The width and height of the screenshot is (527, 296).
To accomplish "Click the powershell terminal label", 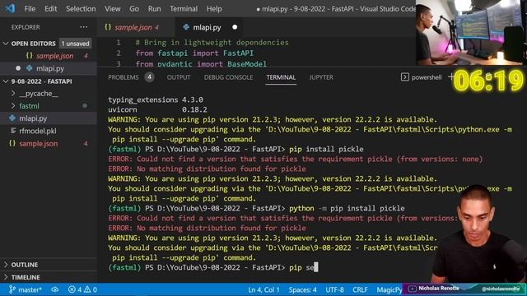I will 427,77.
